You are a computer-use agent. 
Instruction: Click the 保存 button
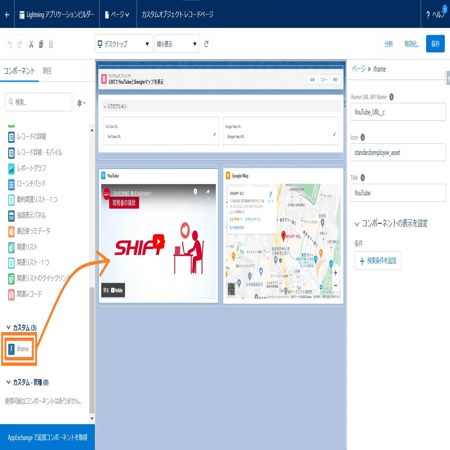435,44
